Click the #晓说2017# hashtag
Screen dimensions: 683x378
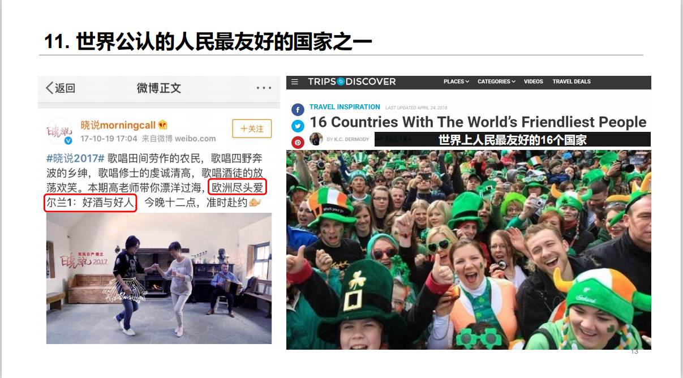[76, 158]
